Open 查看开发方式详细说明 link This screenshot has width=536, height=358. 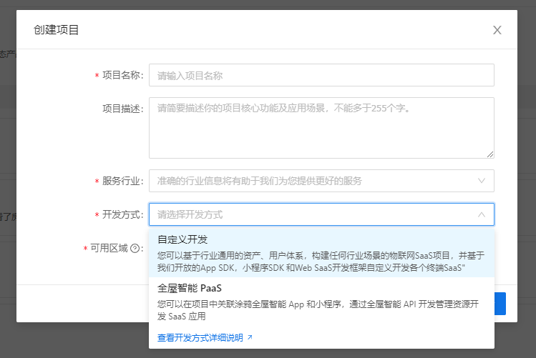[200, 338]
